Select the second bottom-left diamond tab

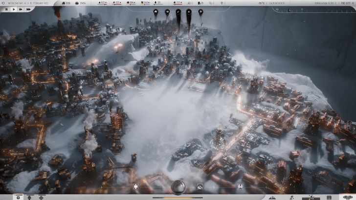tap(29, 198)
